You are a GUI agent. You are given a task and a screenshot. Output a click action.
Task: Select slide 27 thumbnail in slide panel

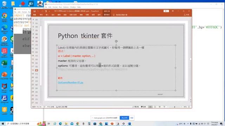click(37, 103)
